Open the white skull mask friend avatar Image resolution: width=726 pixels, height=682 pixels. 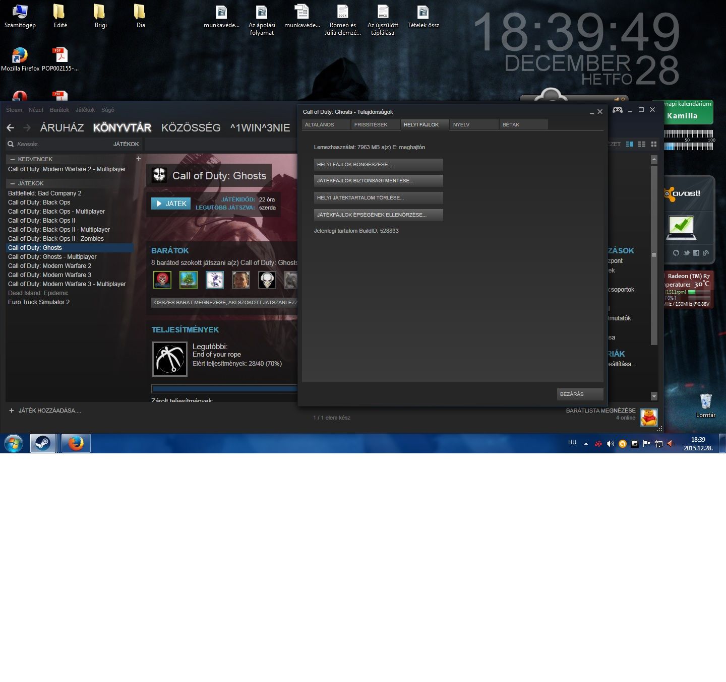pos(267,280)
